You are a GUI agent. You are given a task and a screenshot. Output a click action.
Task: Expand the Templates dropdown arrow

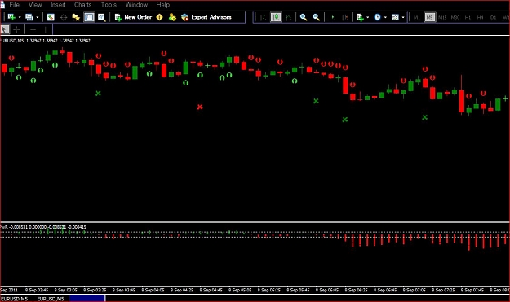click(403, 17)
